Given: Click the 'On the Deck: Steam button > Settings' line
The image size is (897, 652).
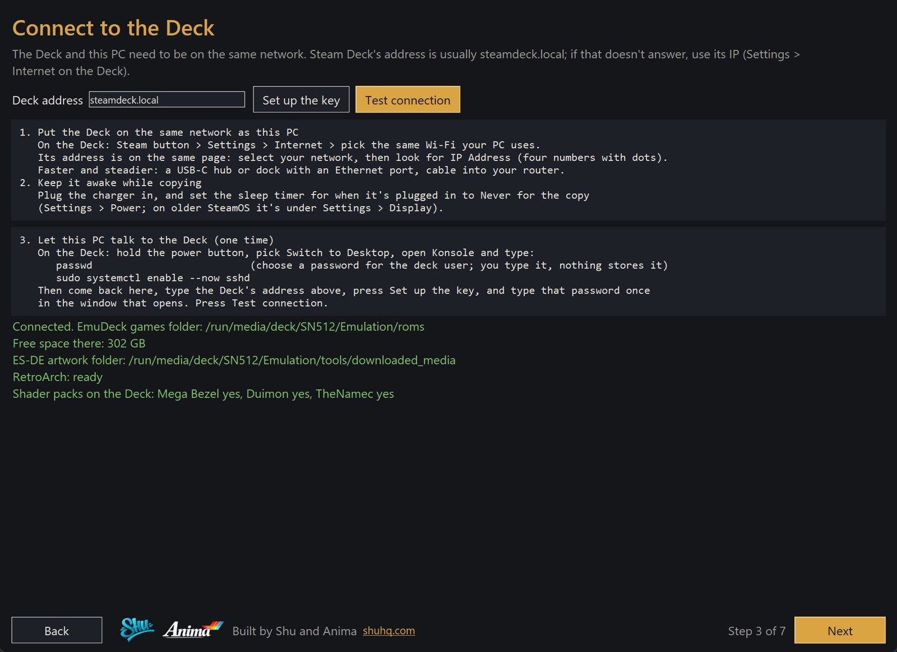Looking at the screenshot, I should coord(289,145).
